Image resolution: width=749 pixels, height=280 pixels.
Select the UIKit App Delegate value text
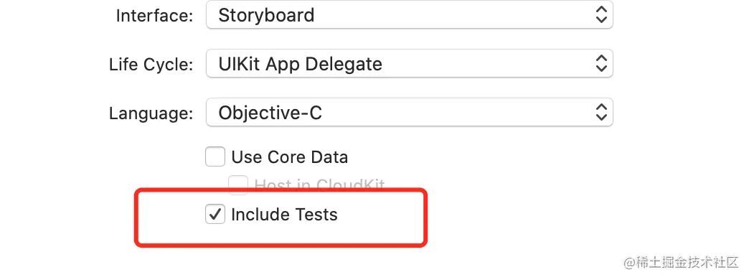tap(300, 64)
